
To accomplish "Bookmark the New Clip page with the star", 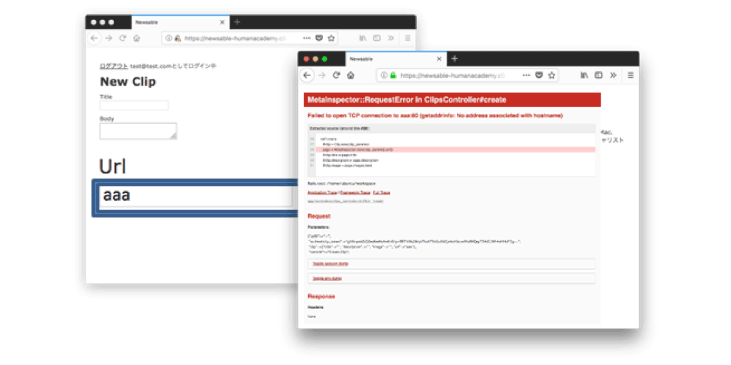I will point(331,38).
